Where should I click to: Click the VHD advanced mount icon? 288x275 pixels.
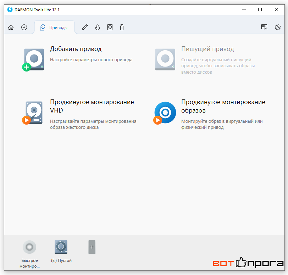(33, 113)
